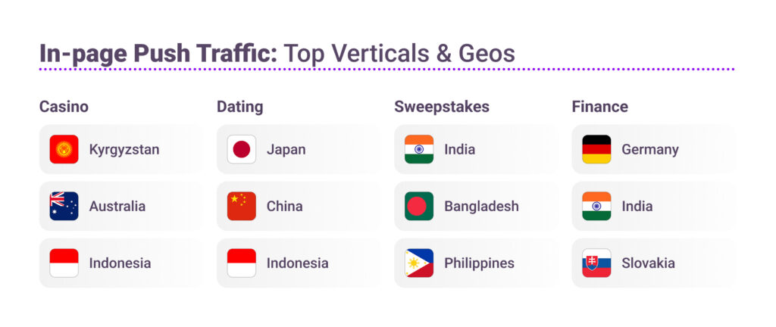Open the Sweepstakes column heading
The height and width of the screenshot is (327, 776).
click(x=442, y=107)
